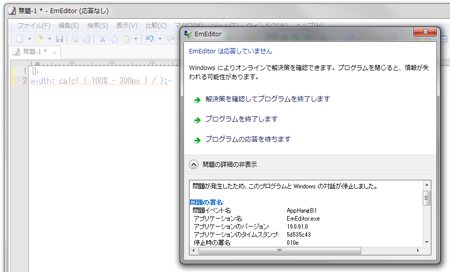Open the New document dropdown arrow
450x272 pixels.
[x=29, y=39]
